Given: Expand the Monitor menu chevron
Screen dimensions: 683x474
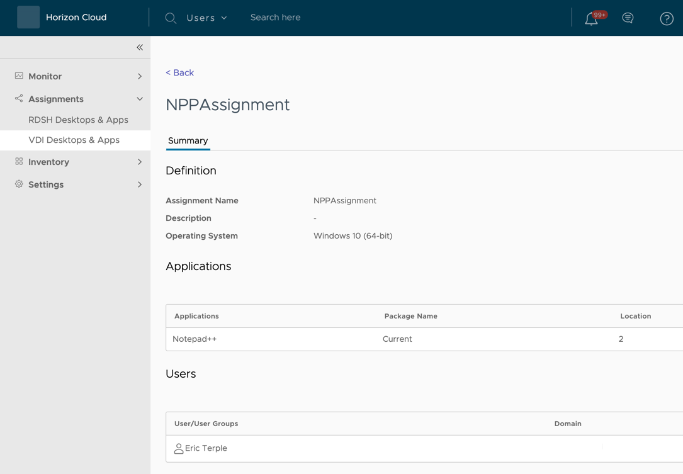Looking at the screenshot, I should [x=140, y=76].
